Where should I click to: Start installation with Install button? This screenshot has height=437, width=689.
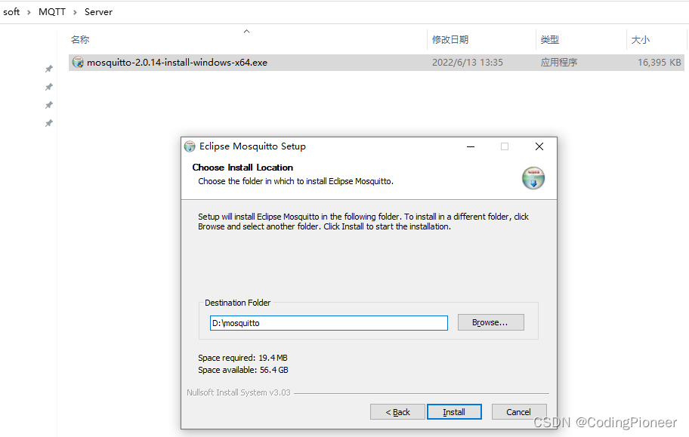(x=454, y=412)
